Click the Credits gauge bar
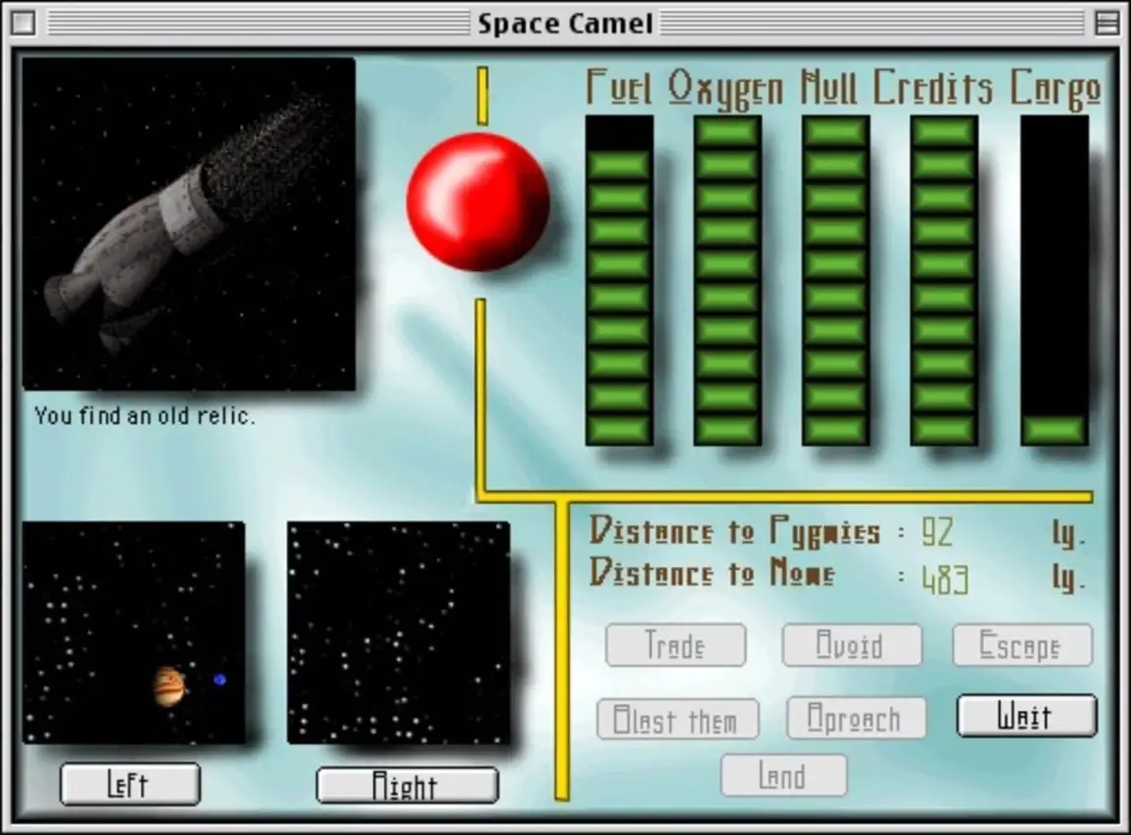Viewport: 1131px width, 835px height. 943,281
